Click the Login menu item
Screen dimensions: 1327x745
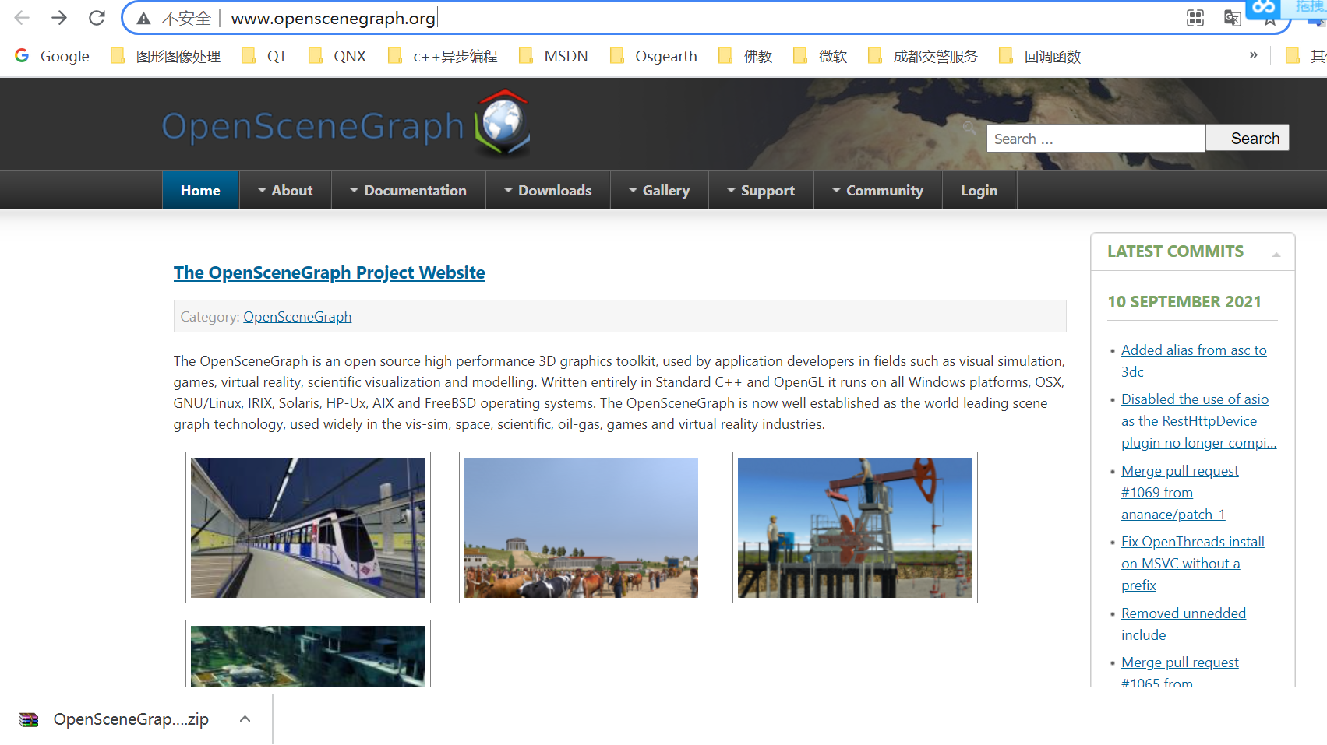[979, 190]
